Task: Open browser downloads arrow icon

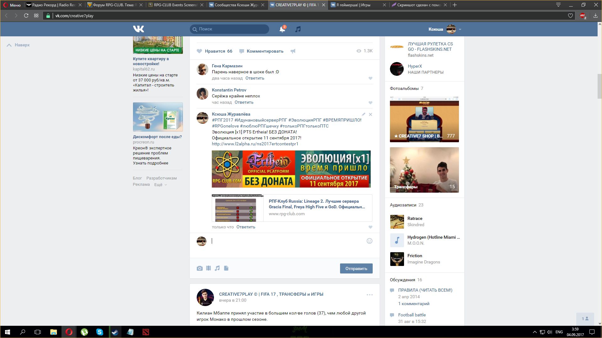Action: click(x=595, y=16)
